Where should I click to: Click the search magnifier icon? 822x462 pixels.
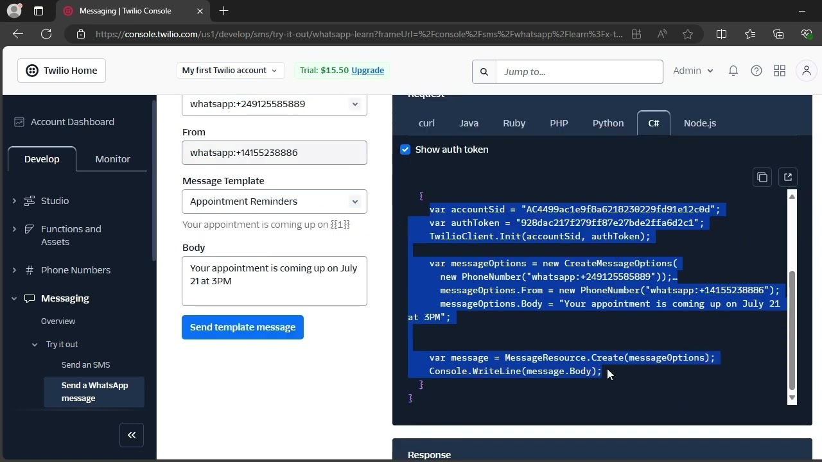click(x=484, y=72)
